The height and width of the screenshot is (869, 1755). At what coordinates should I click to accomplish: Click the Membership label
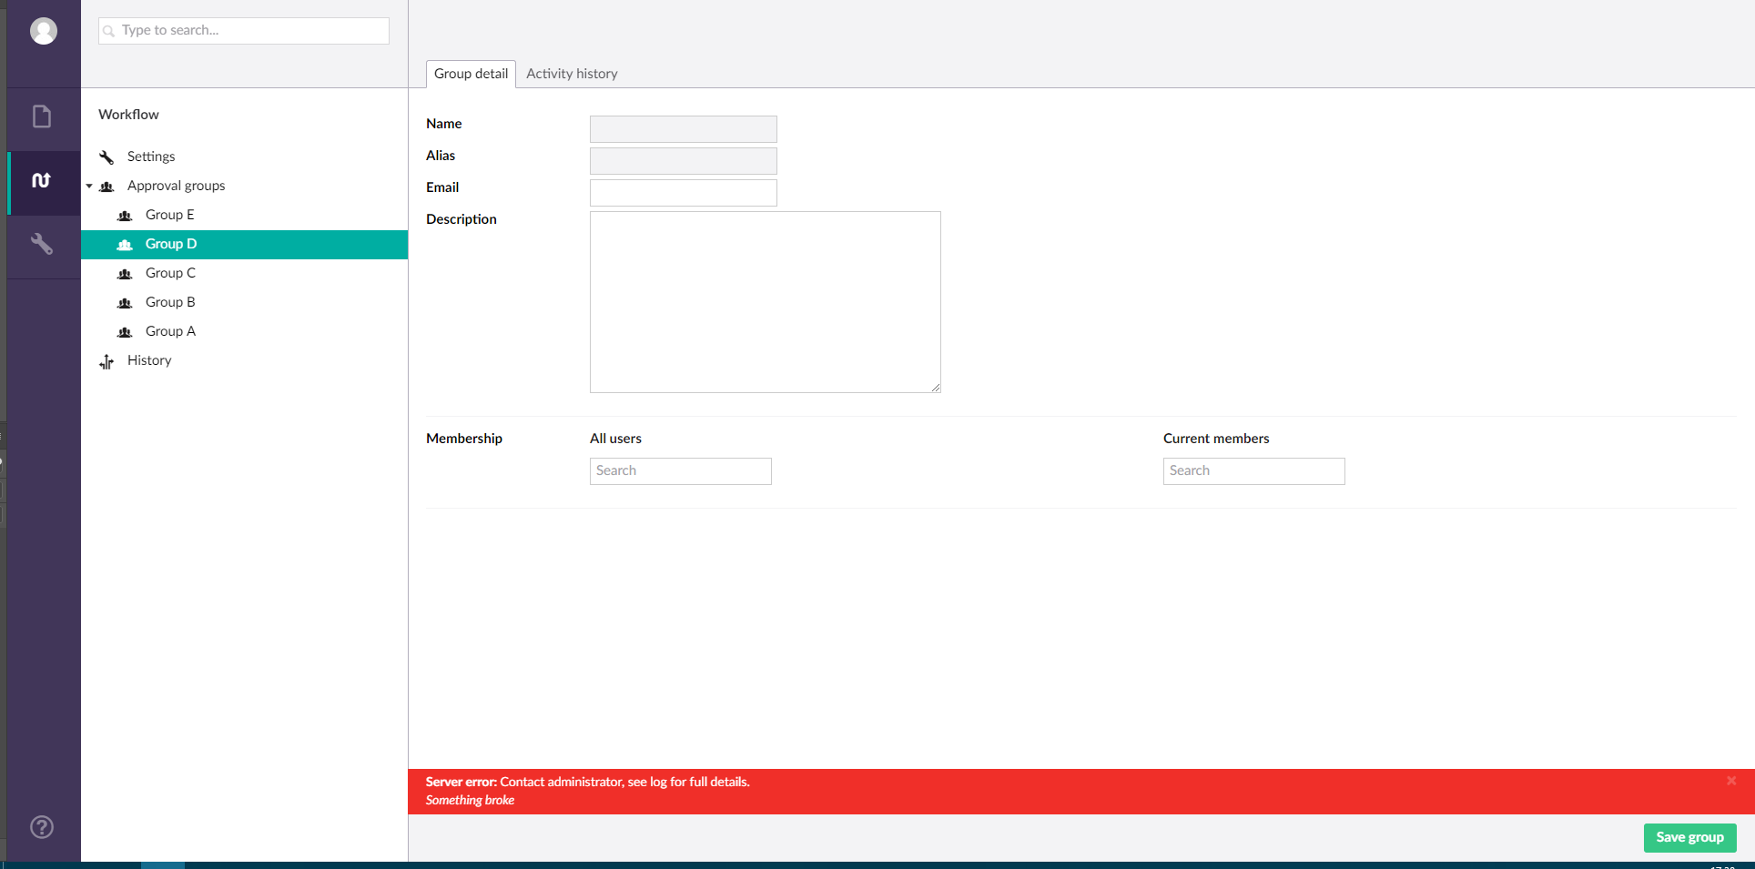pyautogui.click(x=464, y=439)
